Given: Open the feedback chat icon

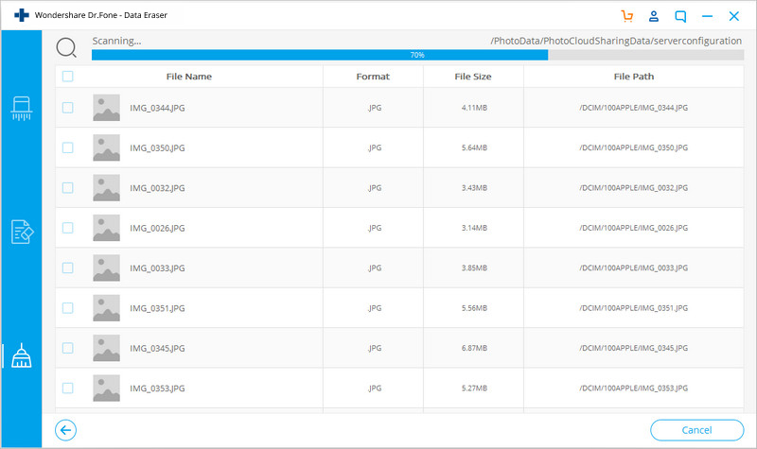Looking at the screenshot, I should click(x=680, y=16).
